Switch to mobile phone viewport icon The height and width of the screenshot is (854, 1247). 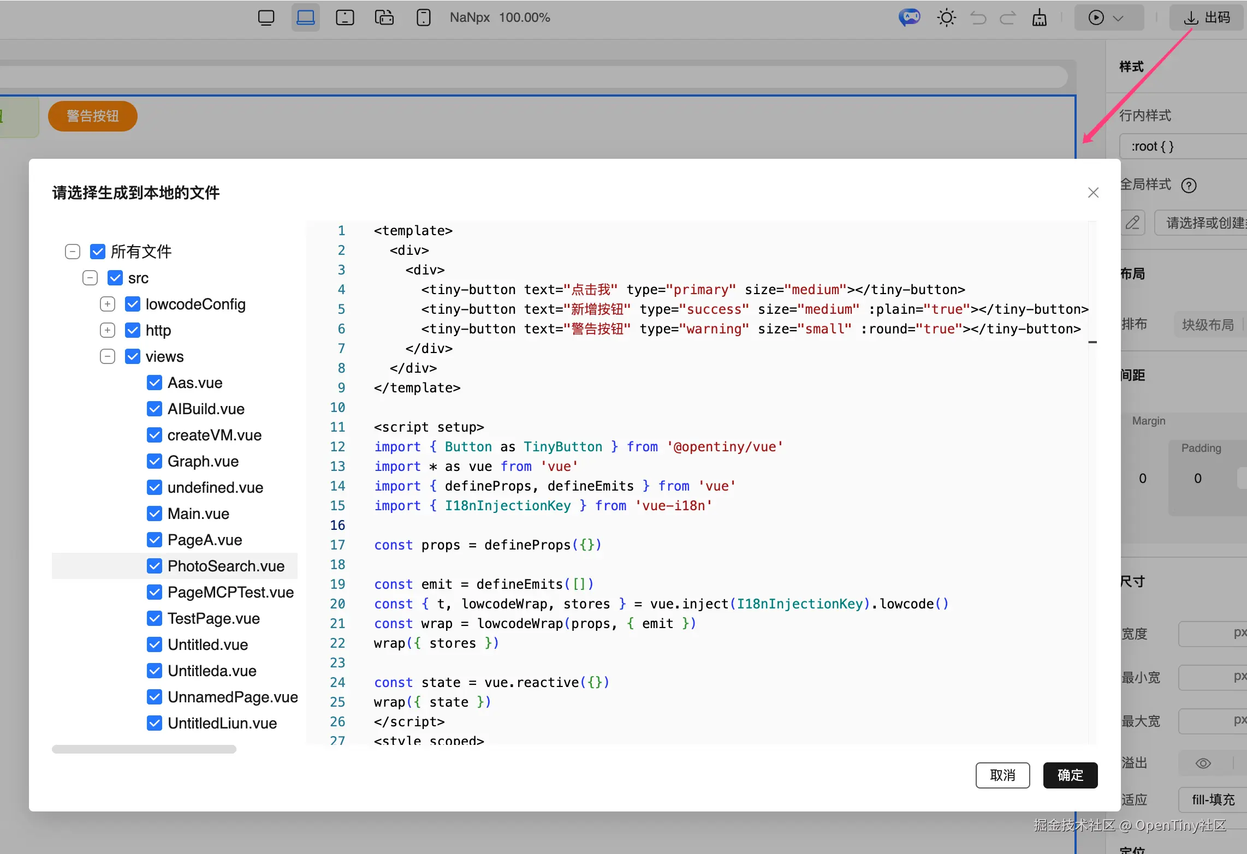pos(423,17)
